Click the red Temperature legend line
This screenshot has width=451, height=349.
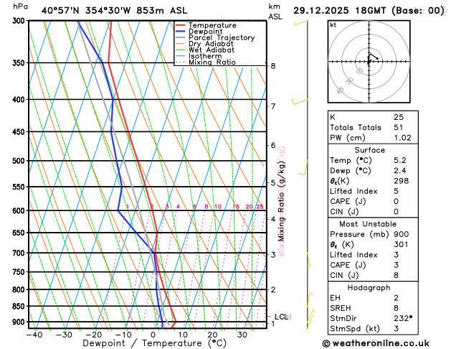tap(181, 25)
